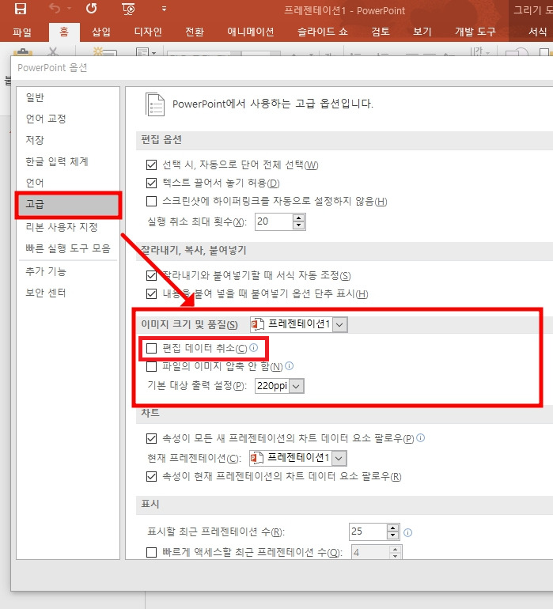Viewport: 553px width, 609px height.
Task: Open the 디자인 ribbon tab
Action: tap(148, 32)
